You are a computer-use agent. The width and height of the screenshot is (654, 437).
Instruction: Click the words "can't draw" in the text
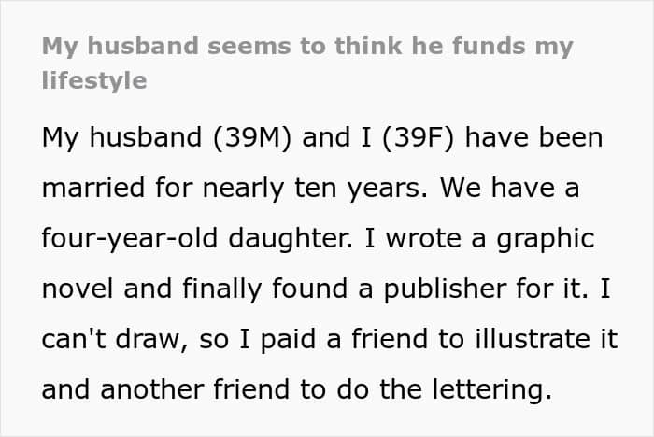110,339
